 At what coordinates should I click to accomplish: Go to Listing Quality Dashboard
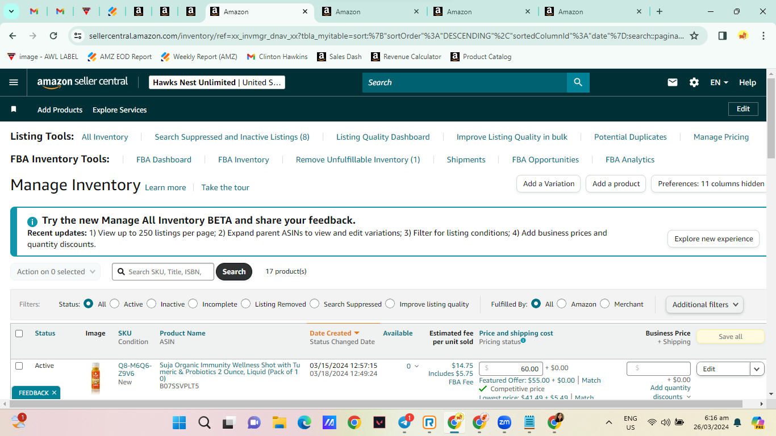[383, 137]
